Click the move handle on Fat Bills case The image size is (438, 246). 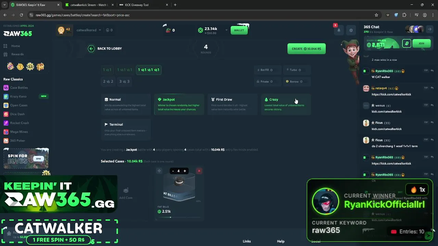(159, 171)
